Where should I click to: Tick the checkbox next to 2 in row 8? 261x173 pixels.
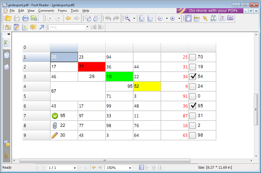tap(192, 126)
